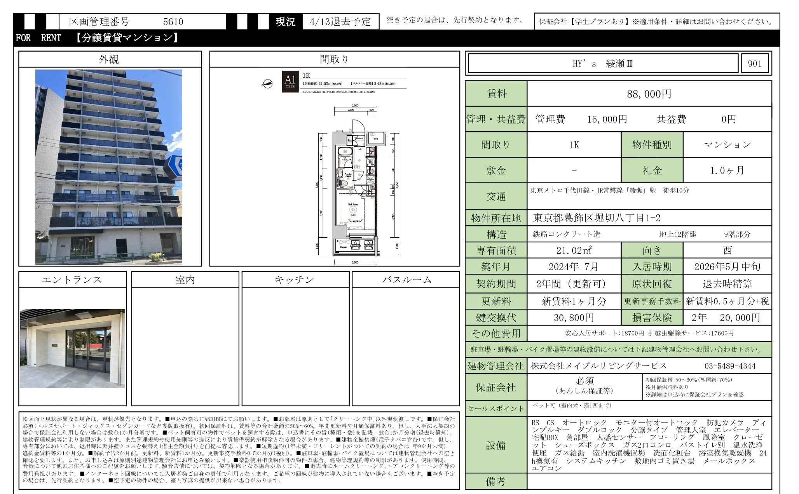Select the 間取り 1K cell
This screenshot has width=799, height=494.
574,144
